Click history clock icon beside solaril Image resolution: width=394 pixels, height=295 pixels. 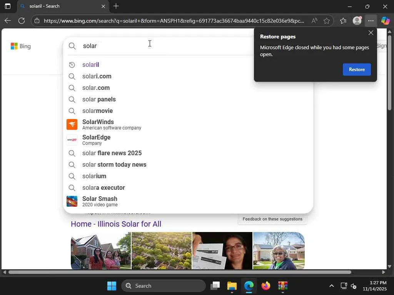coord(72,65)
